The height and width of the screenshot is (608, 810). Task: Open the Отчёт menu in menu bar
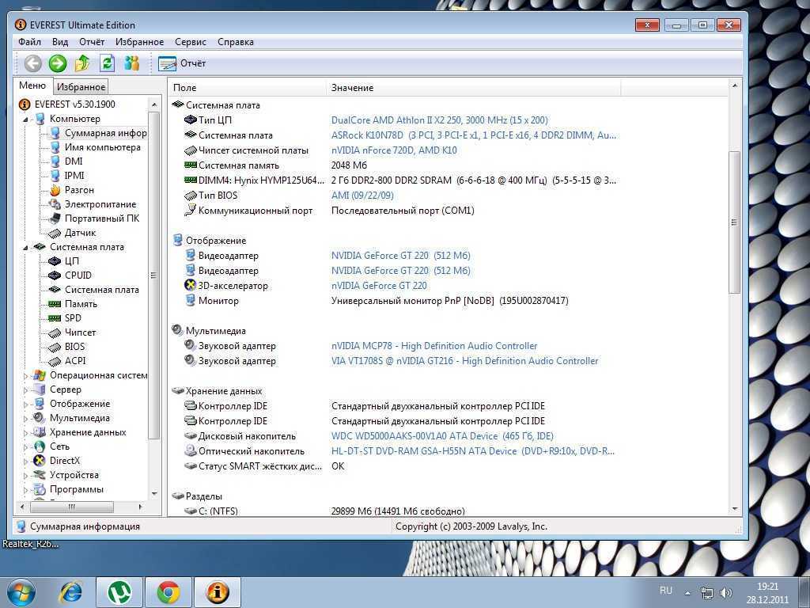pos(92,42)
